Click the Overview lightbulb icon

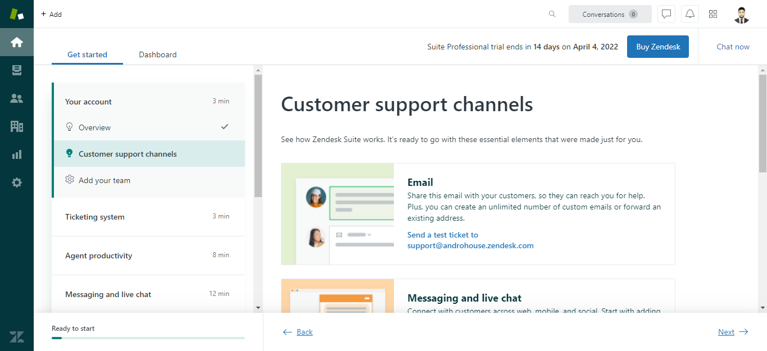pos(70,127)
